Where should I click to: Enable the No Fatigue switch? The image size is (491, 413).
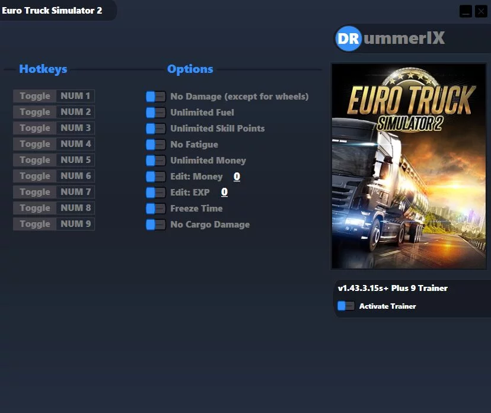(x=155, y=145)
